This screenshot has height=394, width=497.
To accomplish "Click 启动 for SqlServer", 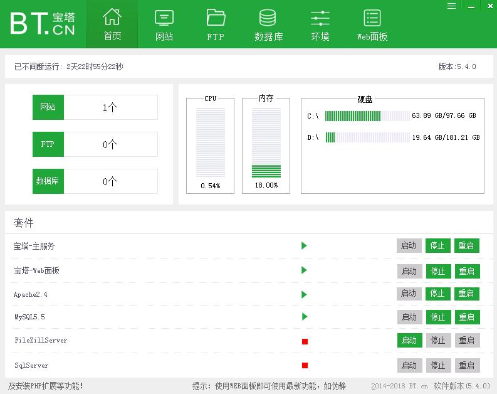I will point(409,365).
